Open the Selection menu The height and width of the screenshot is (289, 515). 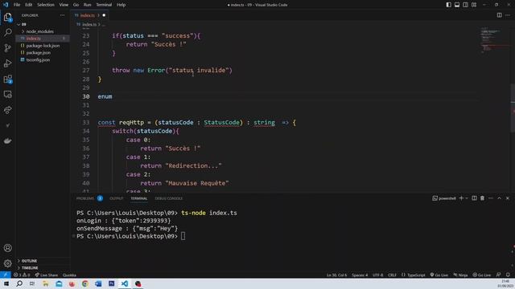tap(46, 5)
